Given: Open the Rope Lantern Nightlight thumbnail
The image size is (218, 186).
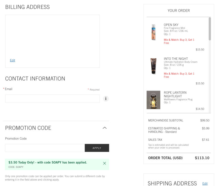Looking at the screenshot, I should tap(153, 100).
